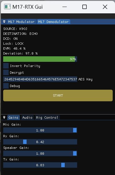Collapse the modulator panel triangle

pyautogui.click(x=4, y=22)
